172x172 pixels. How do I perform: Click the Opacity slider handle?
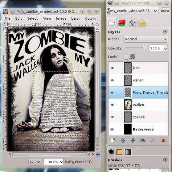pyautogui.click(x=144, y=48)
